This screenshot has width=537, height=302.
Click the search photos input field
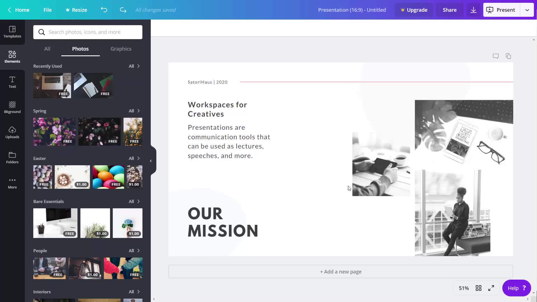pyautogui.click(x=92, y=32)
